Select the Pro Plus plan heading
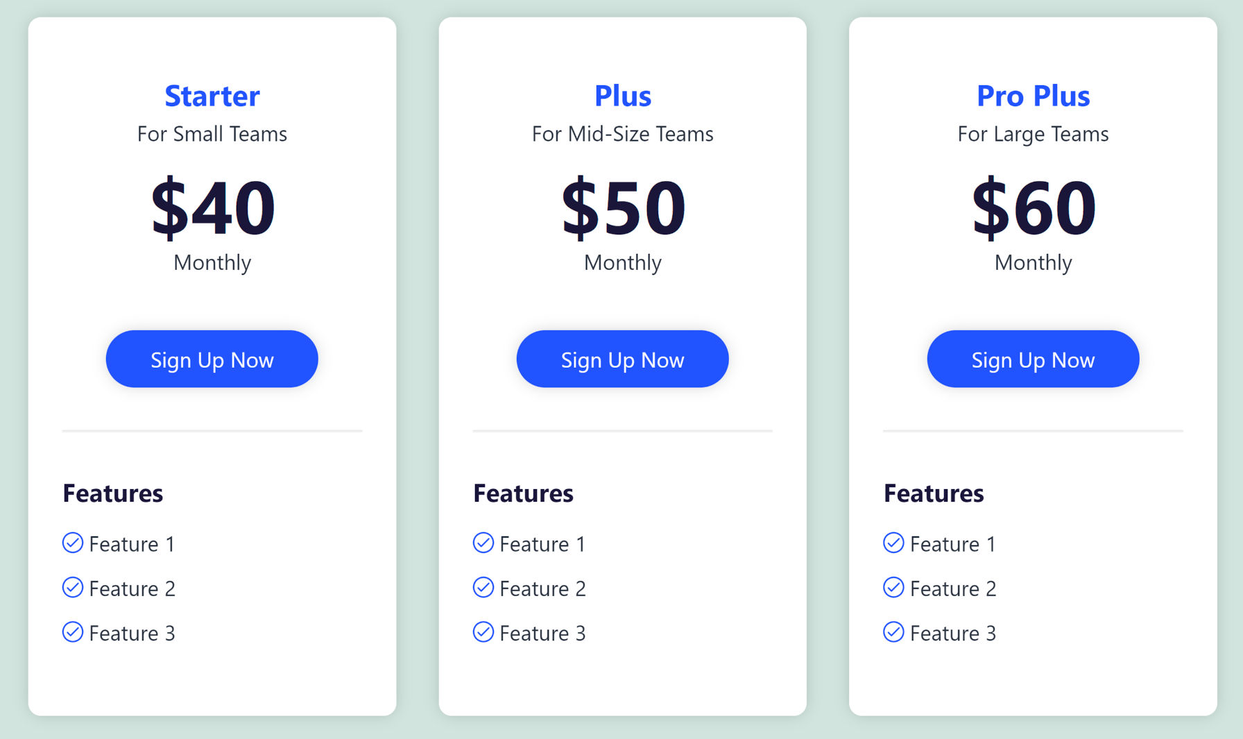Screen dimensions: 1243x739 1033,96
